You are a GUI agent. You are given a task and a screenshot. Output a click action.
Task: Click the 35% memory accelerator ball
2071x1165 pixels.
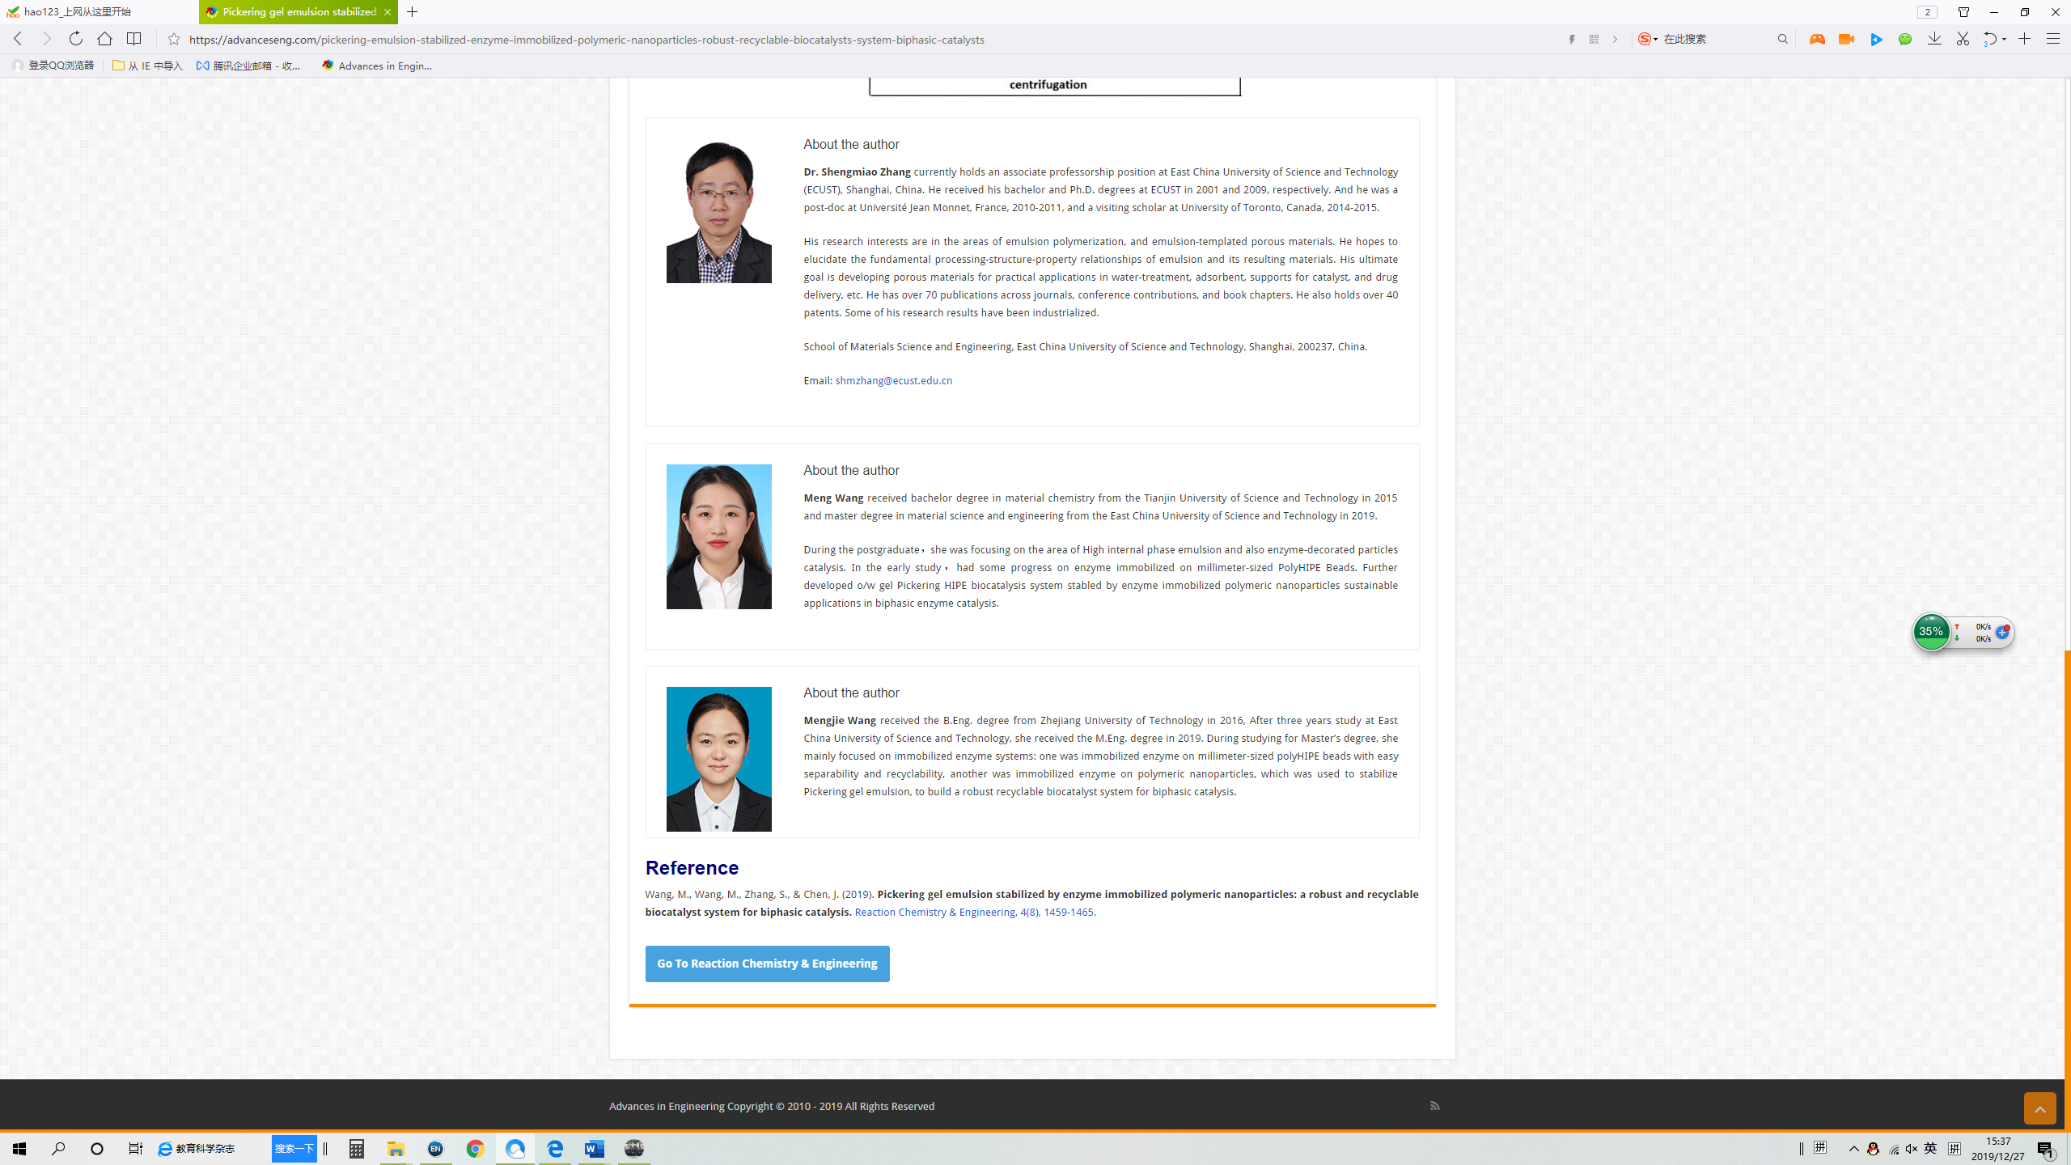[x=1931, y=632]
